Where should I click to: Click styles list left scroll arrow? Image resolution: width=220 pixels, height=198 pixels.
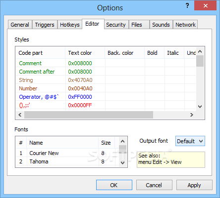point(20,115)
